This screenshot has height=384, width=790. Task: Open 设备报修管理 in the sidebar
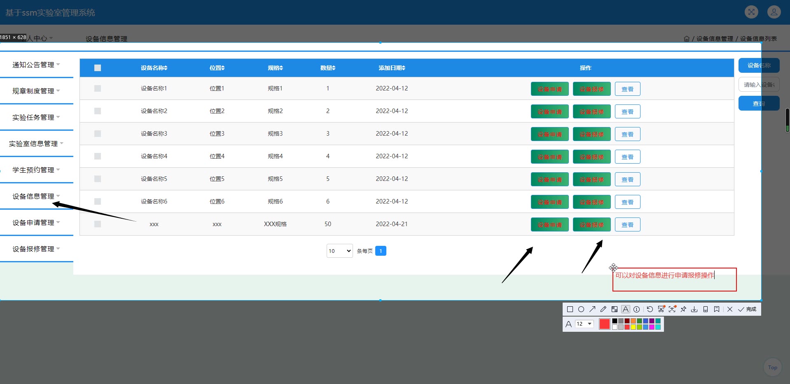[x=36, y=249]
